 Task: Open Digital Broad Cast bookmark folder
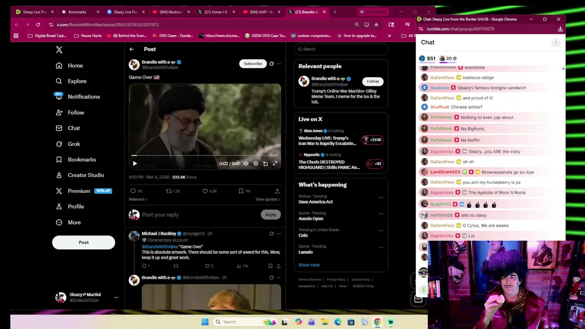click(47, 36)
